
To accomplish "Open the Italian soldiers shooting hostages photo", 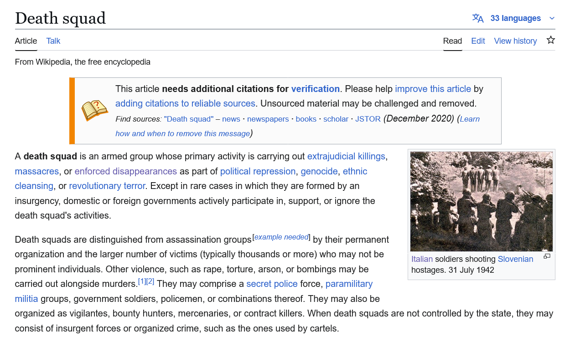I will tap(482, 201).
